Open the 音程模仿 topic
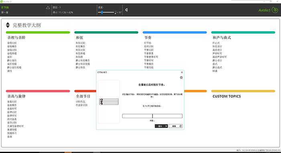The height and width of the screenshot is (153, 281). [x=12, y=46]
